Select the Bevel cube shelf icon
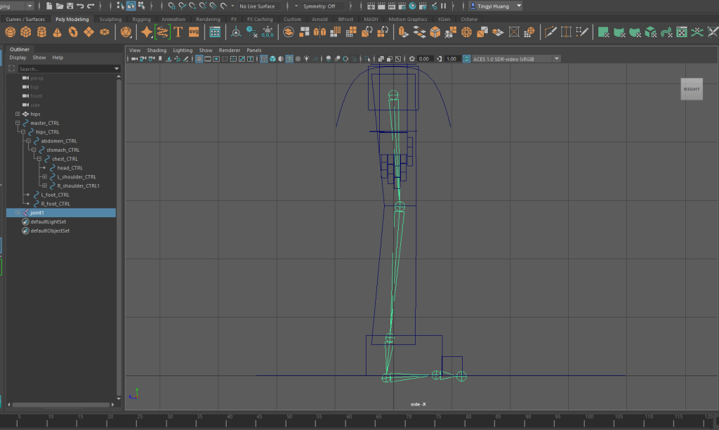Image resolution: width=719 pixels, height=430 pixels. tap(435, 32)
